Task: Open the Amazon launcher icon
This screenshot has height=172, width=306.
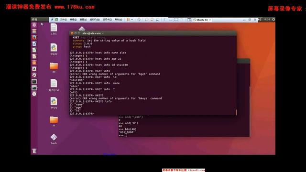Action: [34, 69]
